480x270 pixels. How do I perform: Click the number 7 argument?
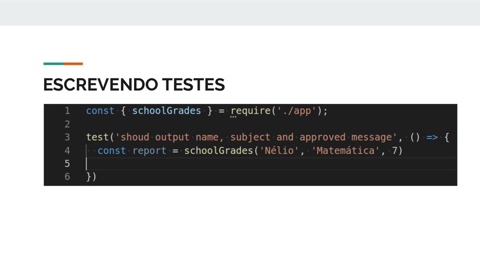pos(395,150)
